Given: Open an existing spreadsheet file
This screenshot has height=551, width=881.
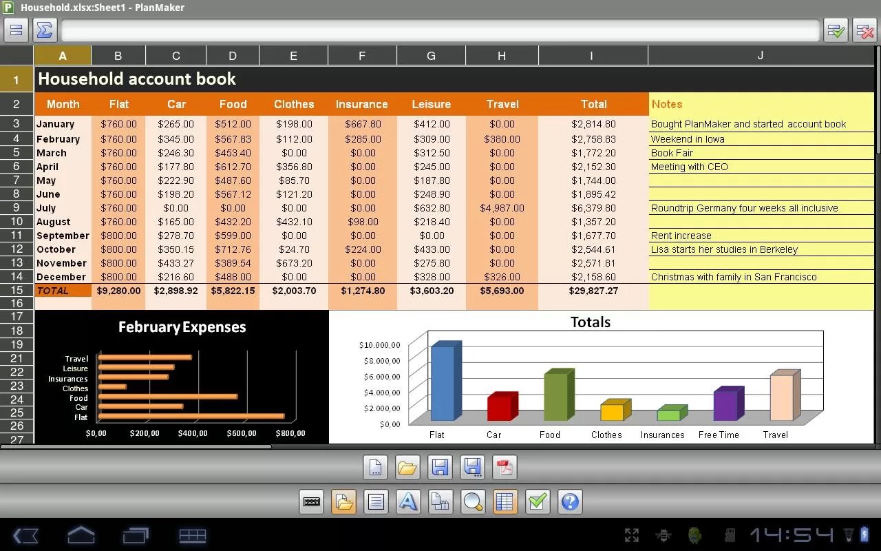Looking at the screenshot, I should [x=407, y=467].
